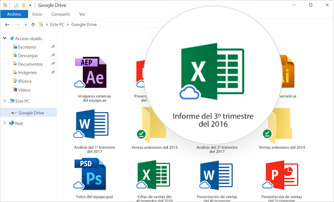Screen dimensions: 334x202
Task: Maximize the Google Drive window
Action: click(311, 5)
